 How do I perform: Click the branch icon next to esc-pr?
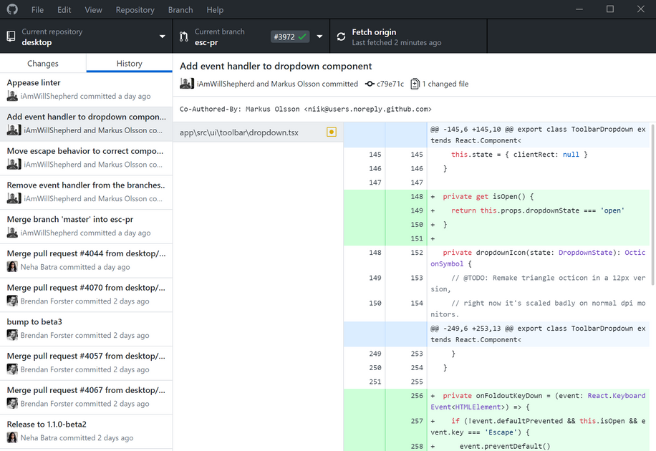183,36
